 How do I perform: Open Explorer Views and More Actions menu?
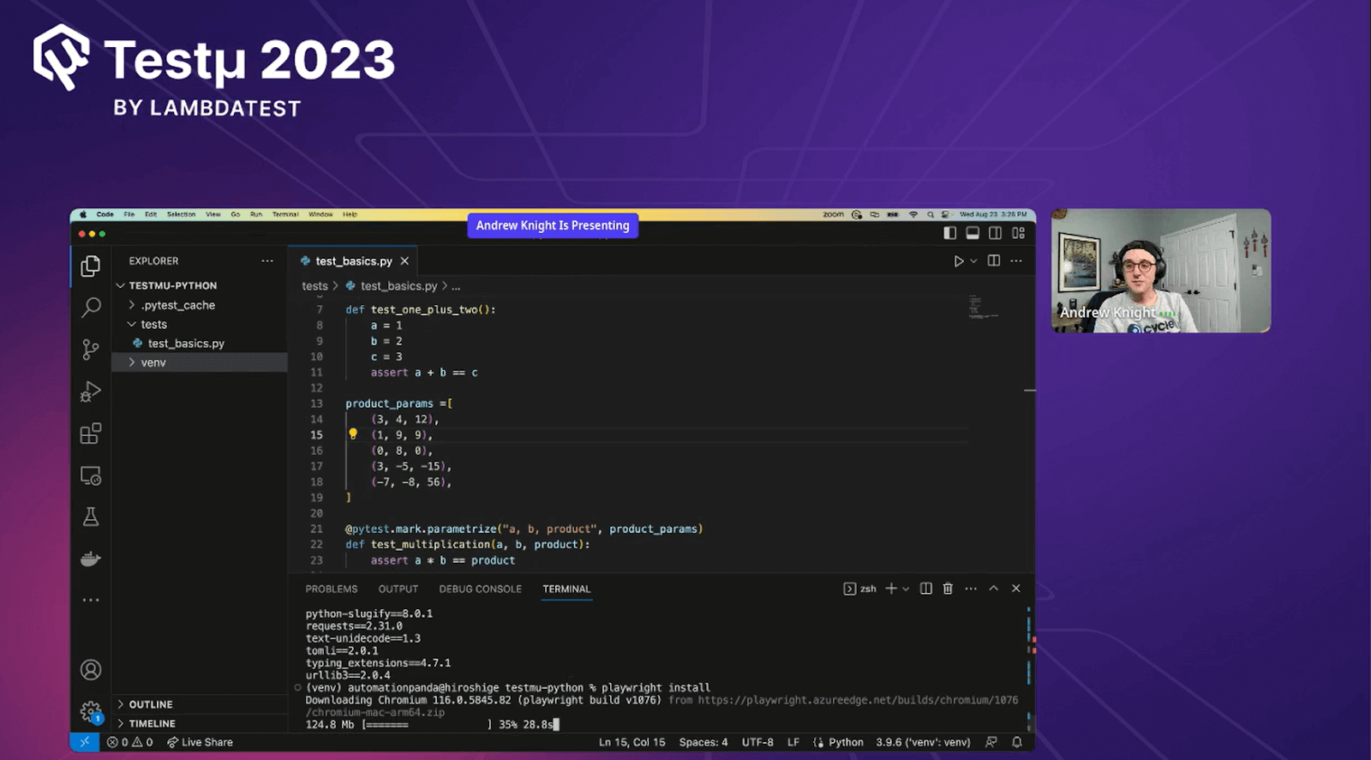click(x=267, y=260)
